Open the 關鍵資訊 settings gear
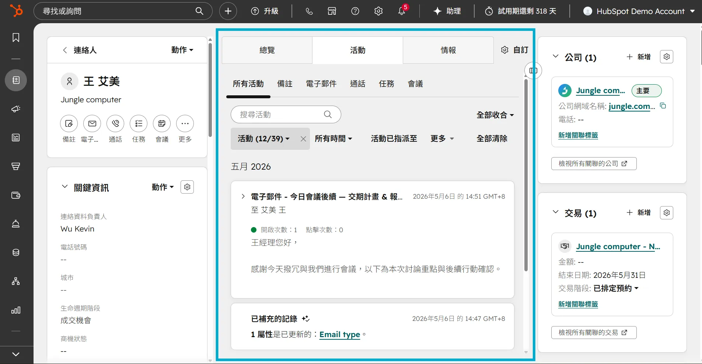 coord(187,187)
